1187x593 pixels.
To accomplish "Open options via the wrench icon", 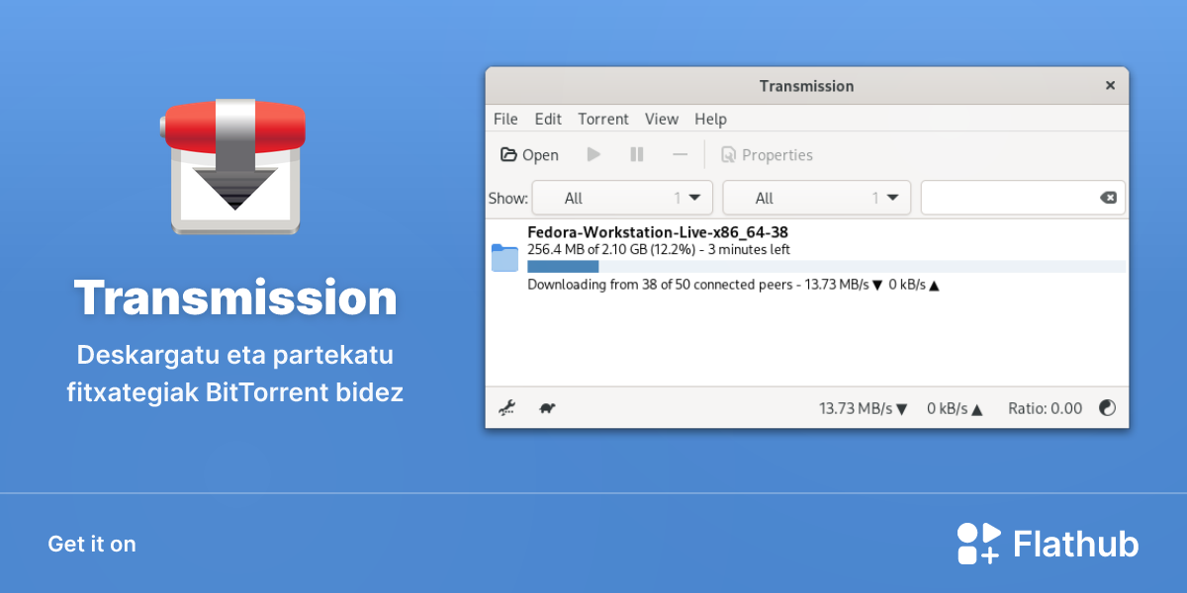I will 505,407.
